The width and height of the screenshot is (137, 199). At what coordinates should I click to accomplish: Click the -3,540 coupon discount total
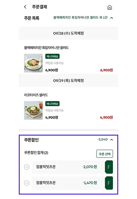click(x=103, y=140)
